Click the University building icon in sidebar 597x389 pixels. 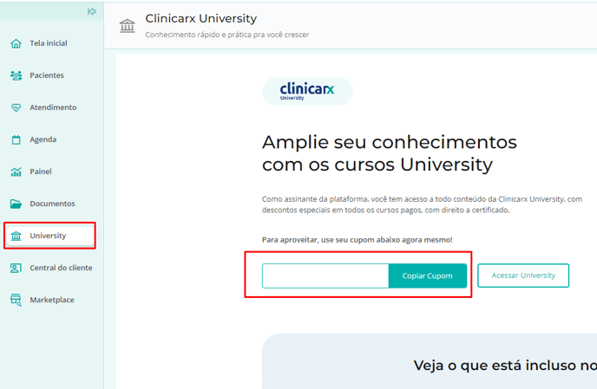click(x=16, y=236)
